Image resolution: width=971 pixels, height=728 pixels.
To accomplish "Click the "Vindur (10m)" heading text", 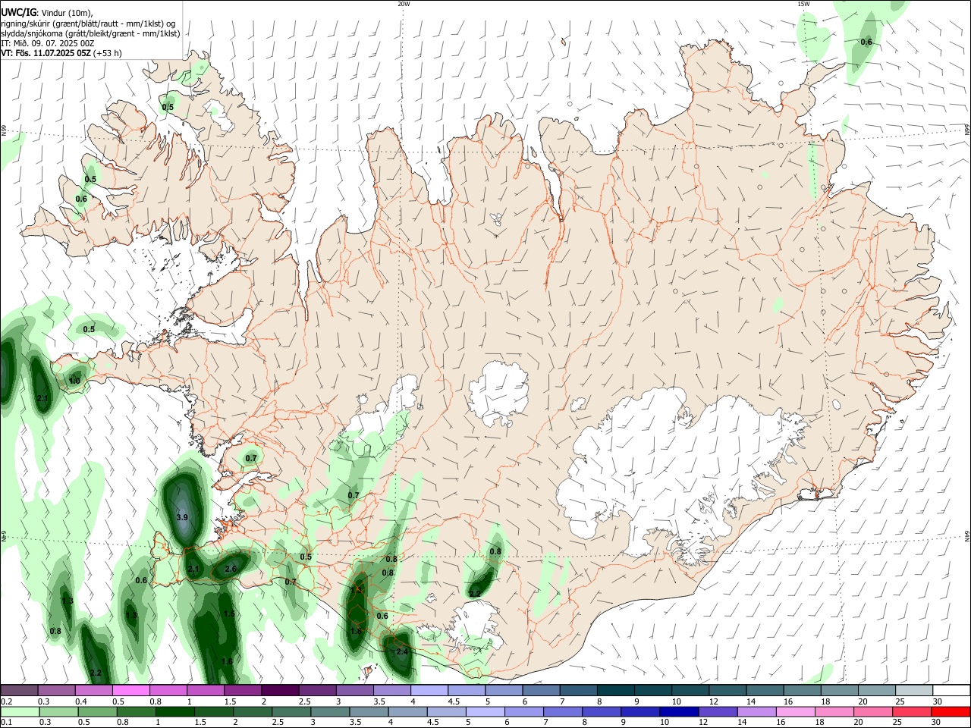I will point(67,13).
